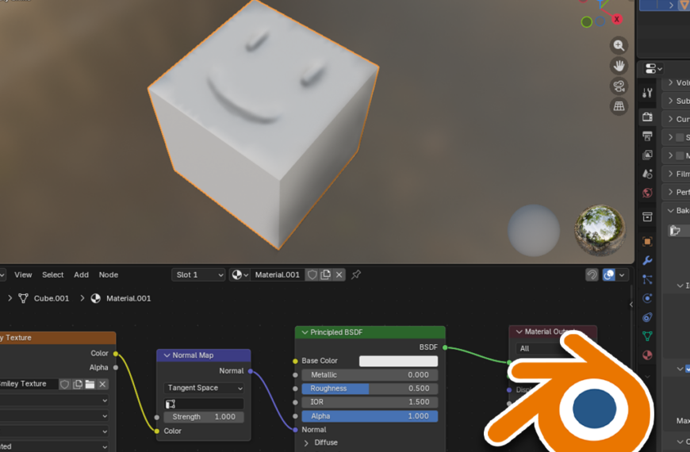Open the Tool properties tab
This screenshot has height=452, width=690.
pos(647,93)
